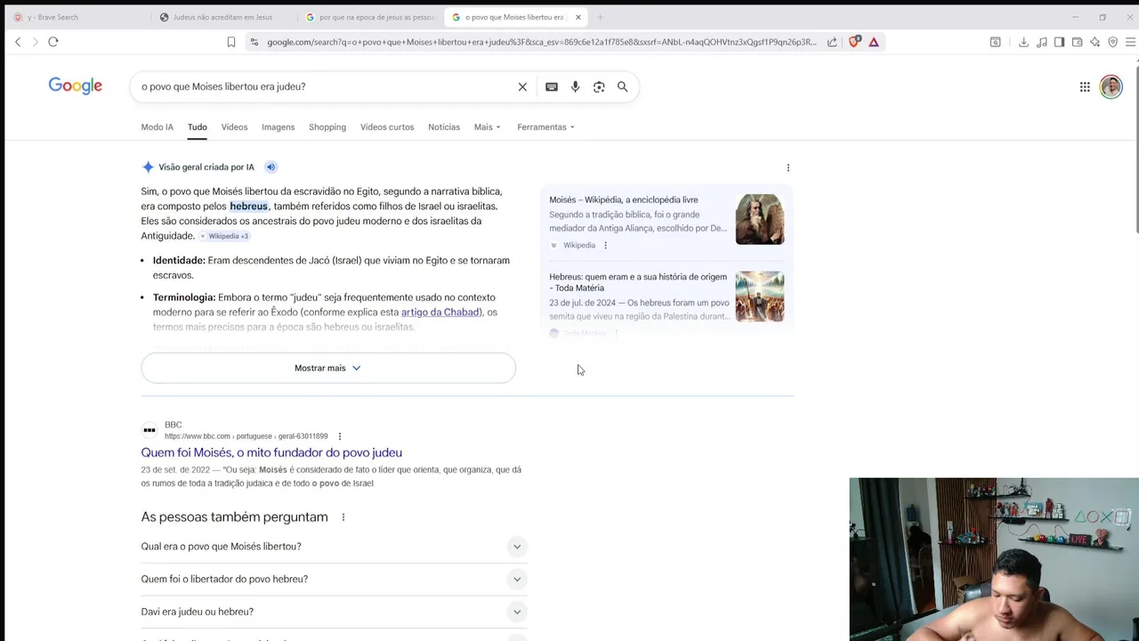Screen dimensions: 1139x641
Task: Open options beside 'As pessoas também perguntam'
Action: click(343, 517)
